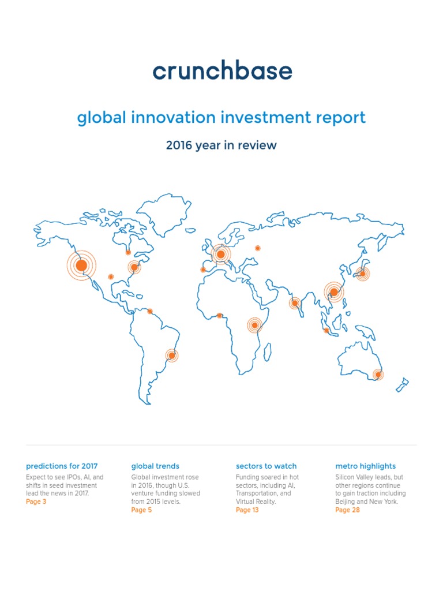This screenshot has width=443, height=591.
Task: Jump to 'Page 13' link
Action: 247,510
